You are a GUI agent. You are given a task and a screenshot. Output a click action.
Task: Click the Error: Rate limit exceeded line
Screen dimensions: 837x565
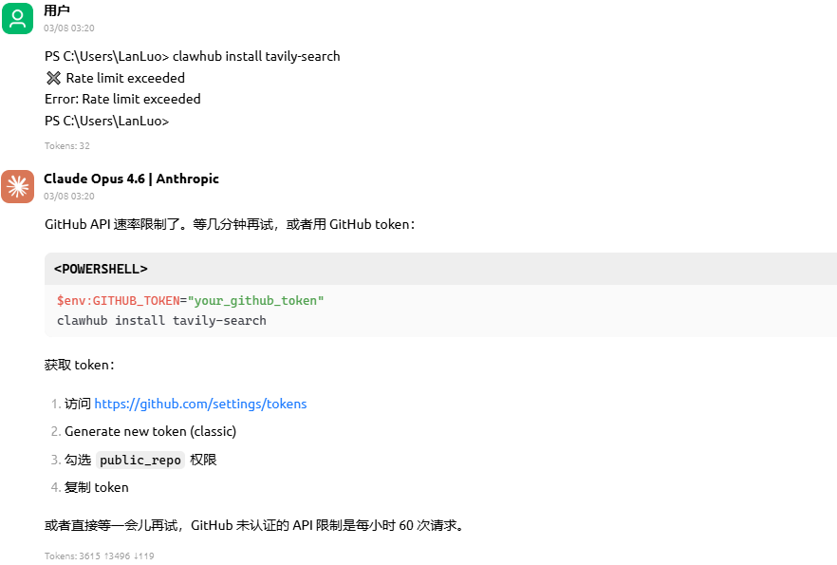122,99
